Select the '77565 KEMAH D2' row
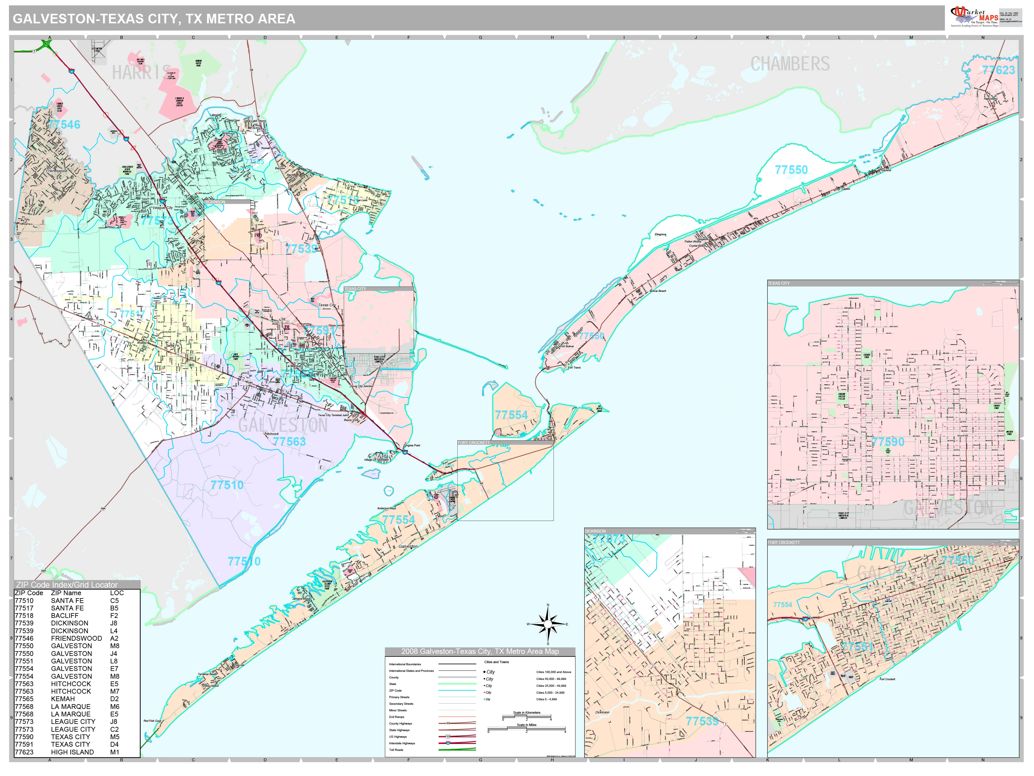 pos(77,699)
